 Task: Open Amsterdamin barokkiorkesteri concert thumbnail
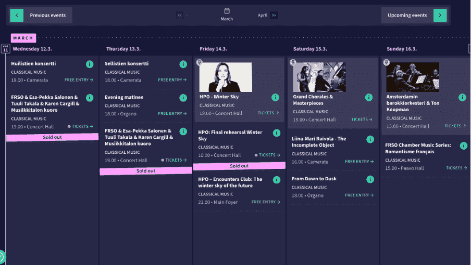tap(413, 77)
